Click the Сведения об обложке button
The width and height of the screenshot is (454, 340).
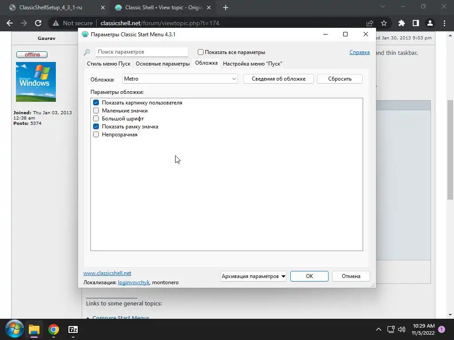(278, 79)
